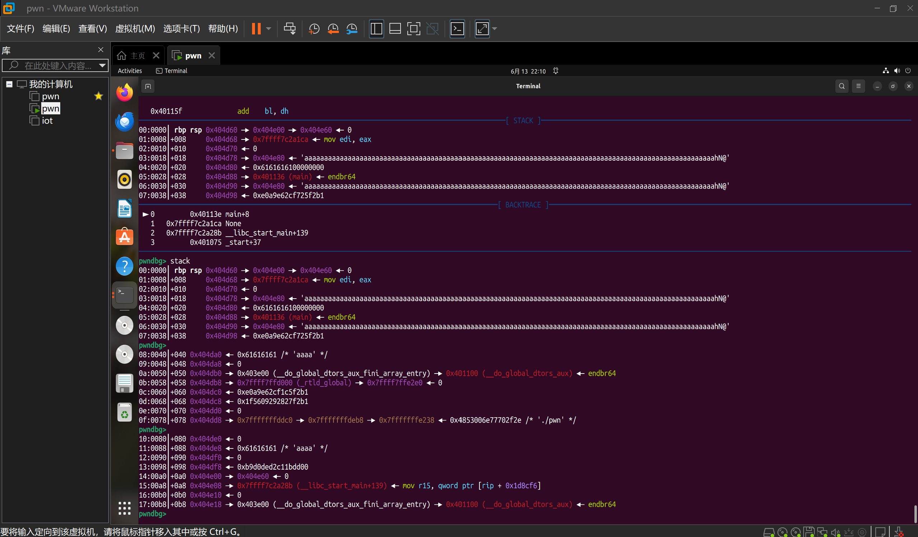The width and height of the screenshot is (918, 537).
Task: Open the 编辑(E) menu
Action: tap(56, 28)
